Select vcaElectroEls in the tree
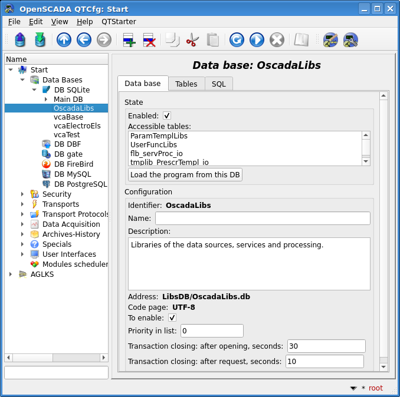The width and height of the screenshot is (400, 397). [x=77, y=125]
